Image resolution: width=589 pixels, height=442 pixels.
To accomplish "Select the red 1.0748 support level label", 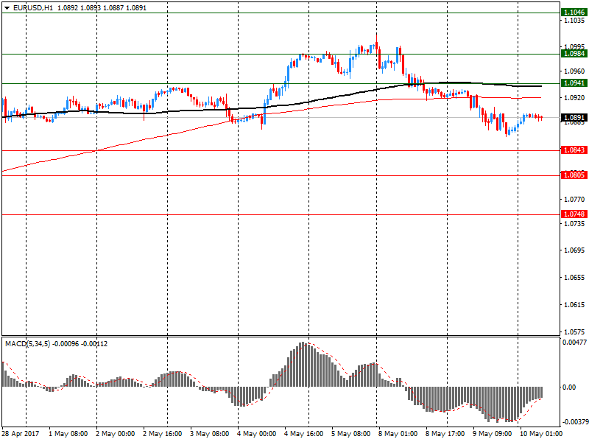I will 574,214.
